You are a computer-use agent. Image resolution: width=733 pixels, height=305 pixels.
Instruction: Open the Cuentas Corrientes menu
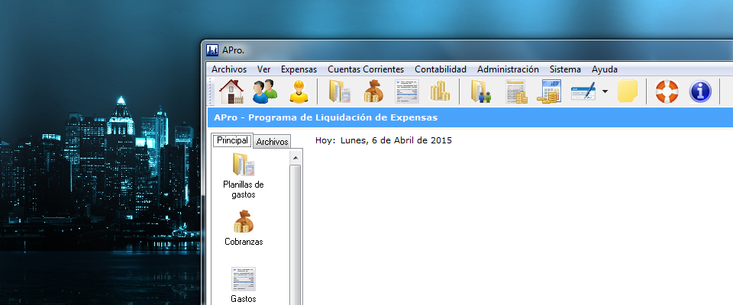365,69
